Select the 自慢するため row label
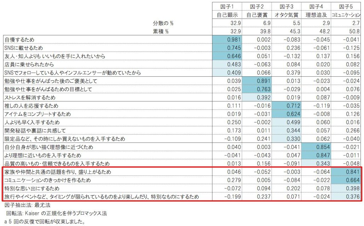The image size is (364, 226). (19, 40)
